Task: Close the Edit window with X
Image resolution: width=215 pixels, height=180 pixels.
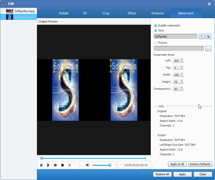Action: coord(209,4)
